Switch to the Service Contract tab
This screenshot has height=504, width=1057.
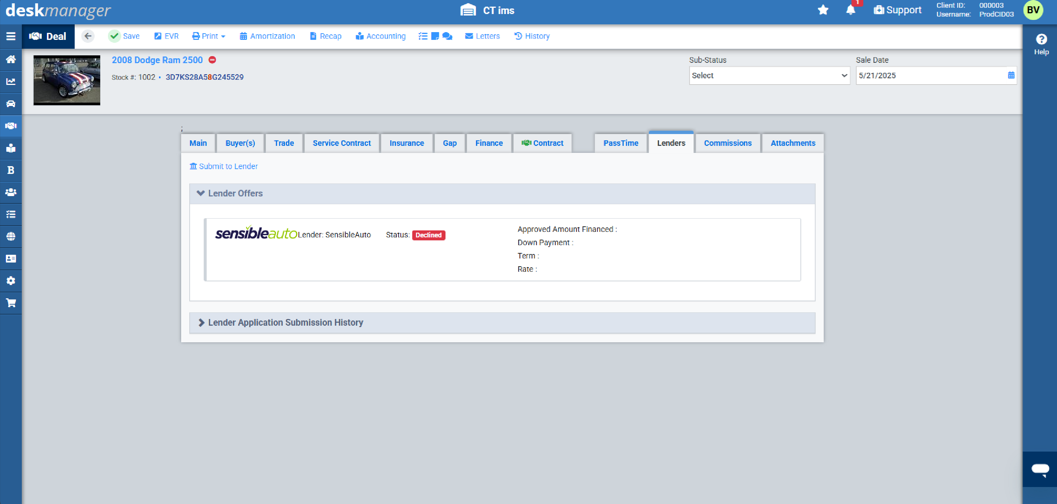coord(341,143)
